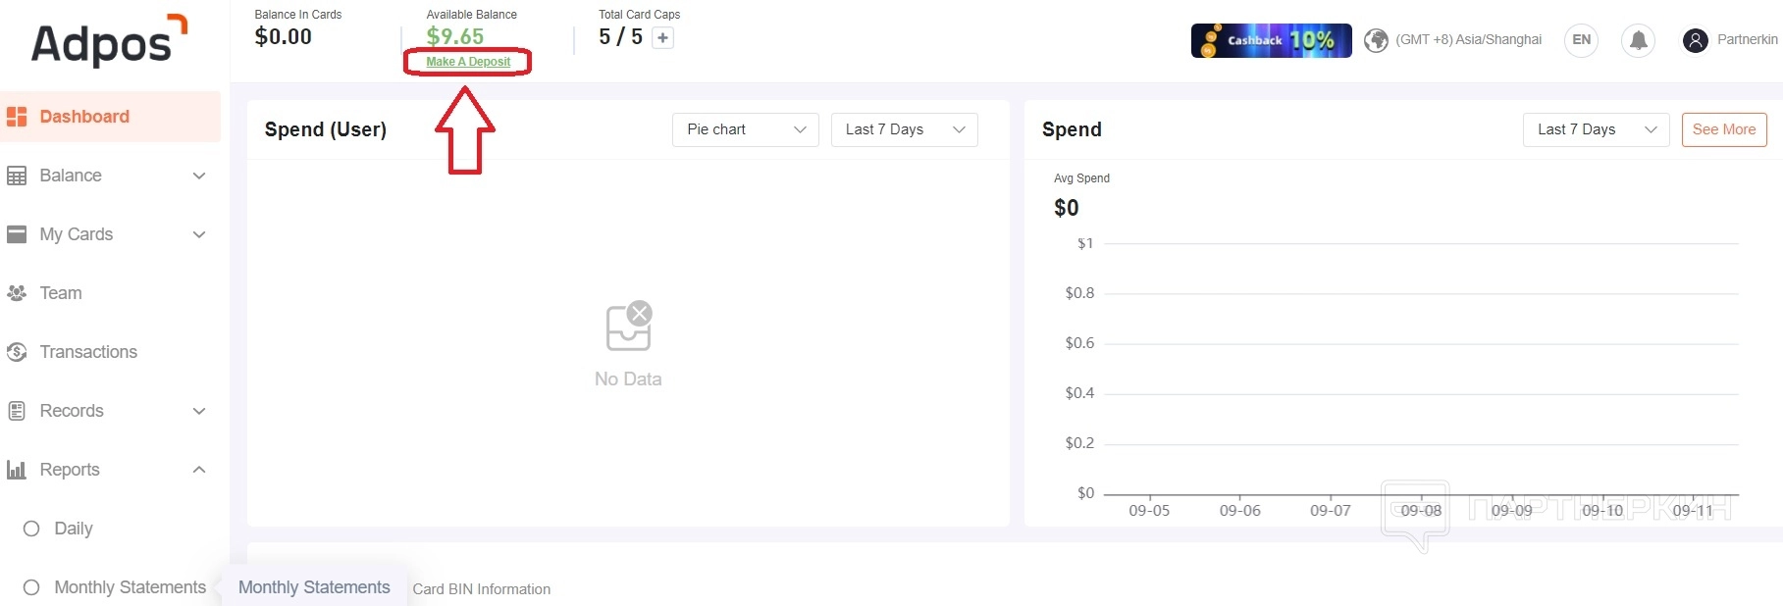Open the Spend (User) Last 7 Days dropdown

(x=904, y=129)
